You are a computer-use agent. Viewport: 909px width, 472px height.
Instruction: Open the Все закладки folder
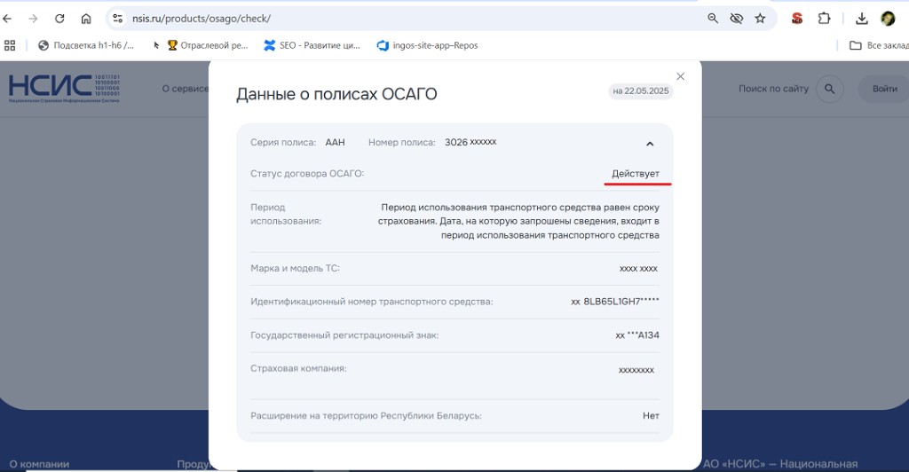(x=879, y=45)
